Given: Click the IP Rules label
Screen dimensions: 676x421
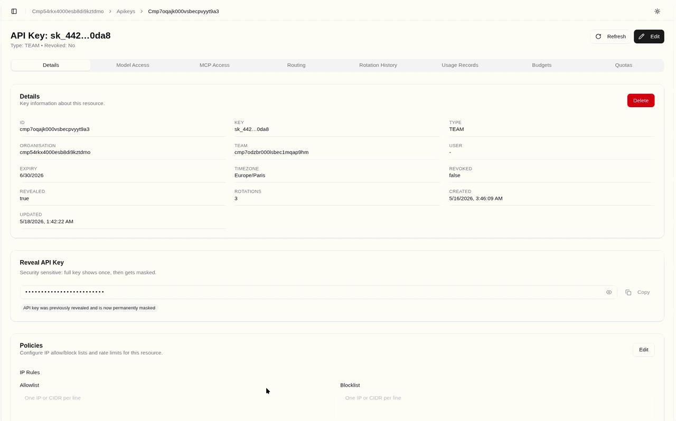Looking at the screenshot, I should point(30,372).
